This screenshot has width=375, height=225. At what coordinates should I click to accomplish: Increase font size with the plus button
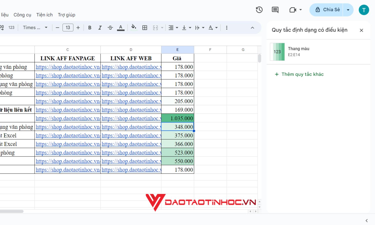coord(78,27)
